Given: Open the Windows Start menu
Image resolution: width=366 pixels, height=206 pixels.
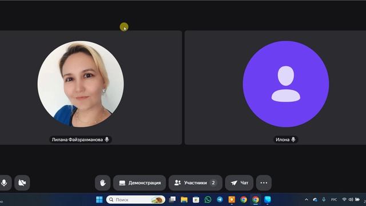Looking at the screenshot, I should click(99, 200).
